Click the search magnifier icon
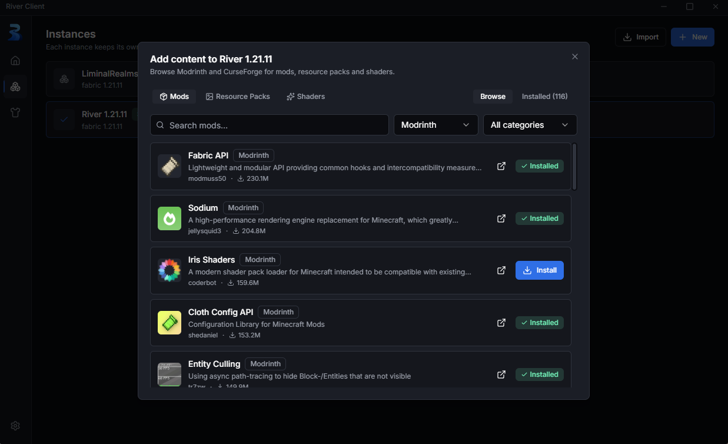Viewport: 728px width, 444px height. 160,125
